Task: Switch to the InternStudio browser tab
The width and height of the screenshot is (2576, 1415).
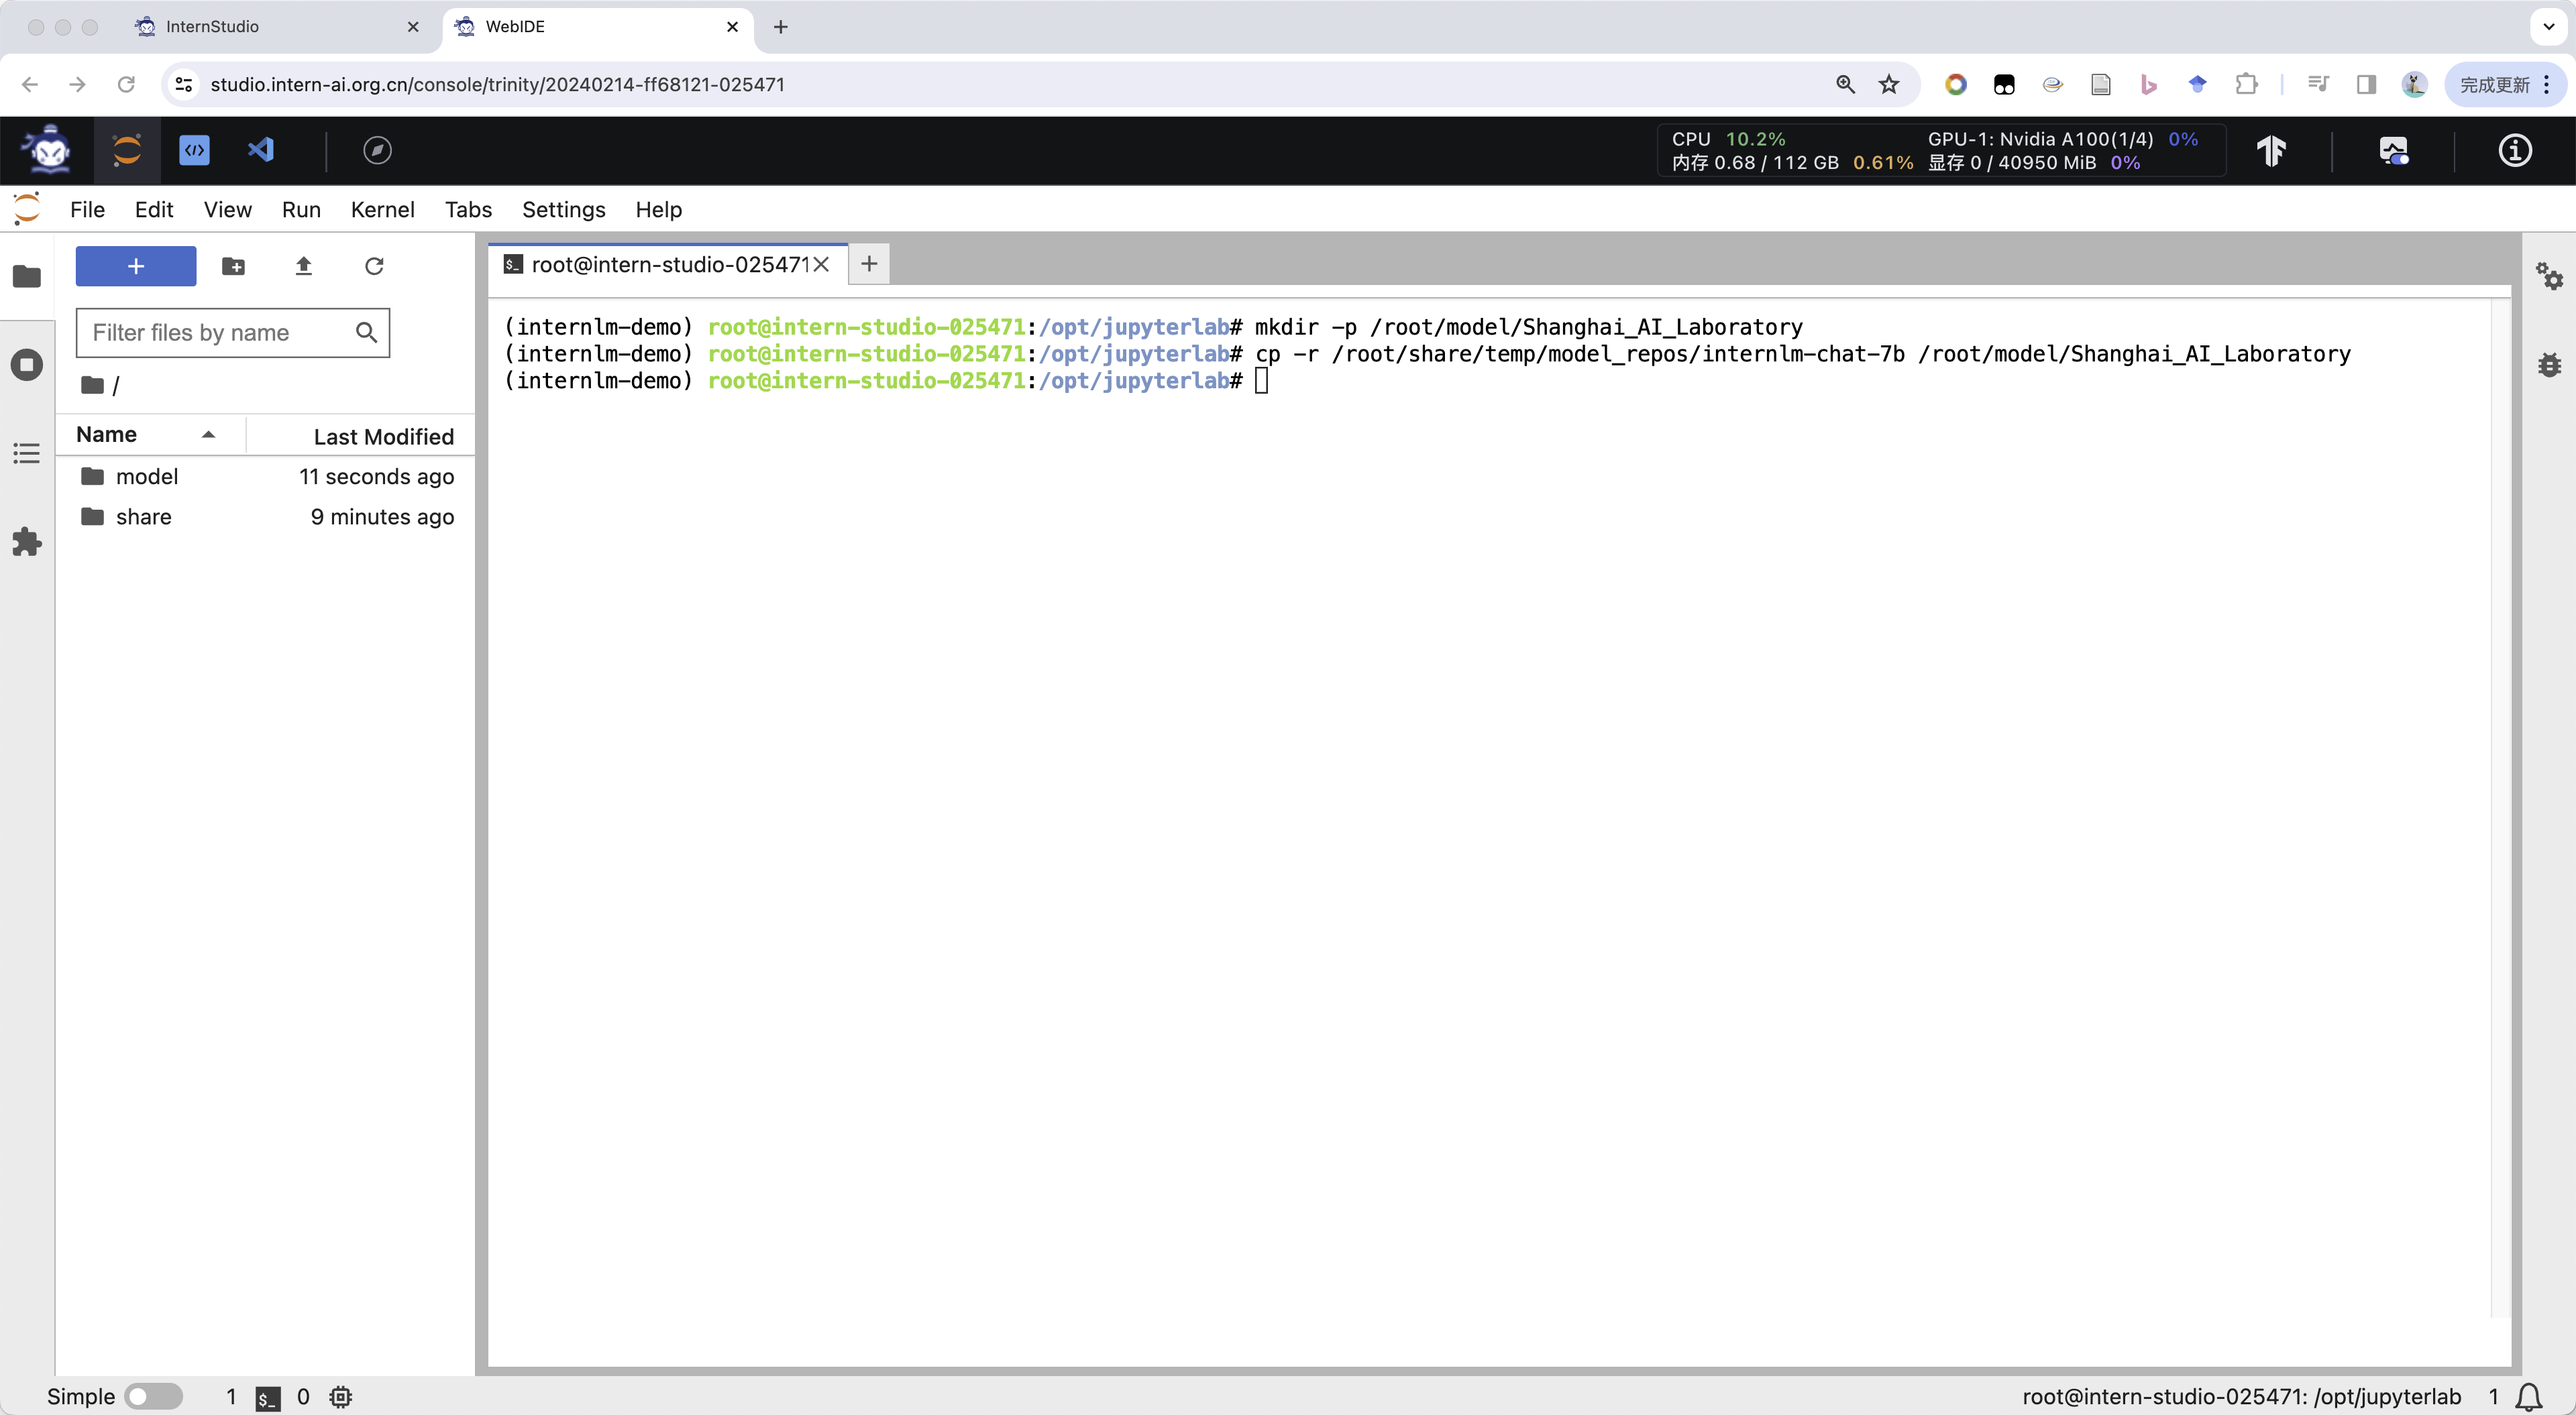Action: 212,27
